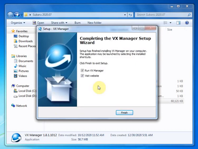The height and width of the screenshot is (149, 198).
Task: Click the Explorer help question mark icon
Action: coord(187,23)
